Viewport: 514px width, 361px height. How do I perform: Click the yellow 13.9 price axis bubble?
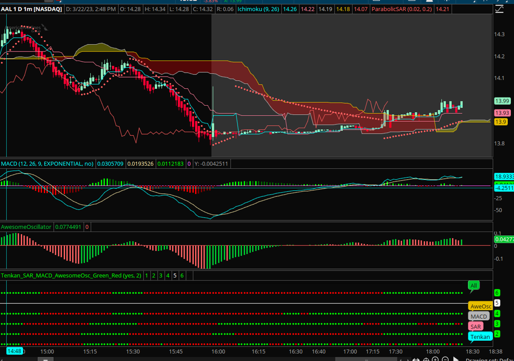(x=500, y=122)
